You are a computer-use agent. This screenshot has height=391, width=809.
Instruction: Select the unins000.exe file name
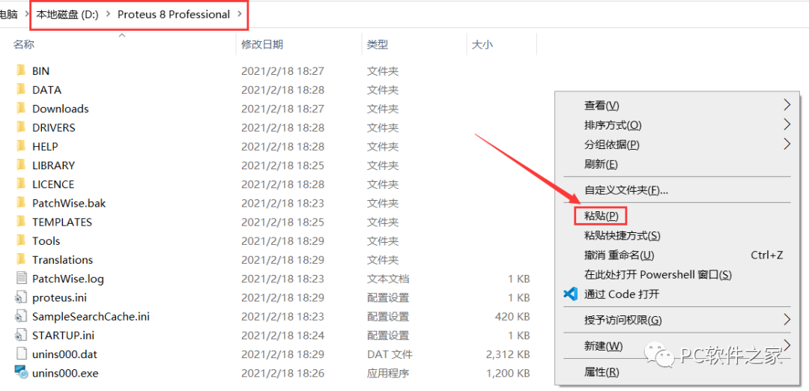pyautogui.click(x=65, y=374)
